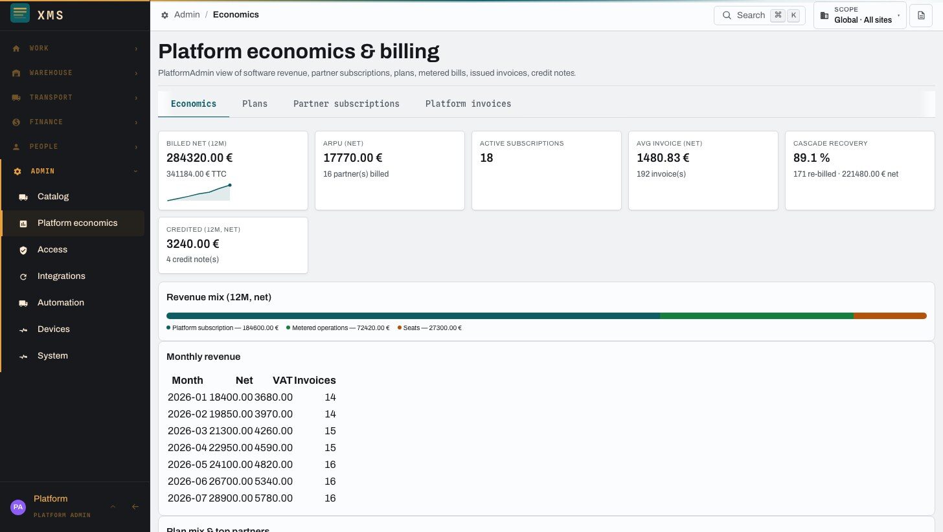Switch to the Economics tab
This screenshot has height=532, width=943.
pyautogui.click(x=194, y=104)
